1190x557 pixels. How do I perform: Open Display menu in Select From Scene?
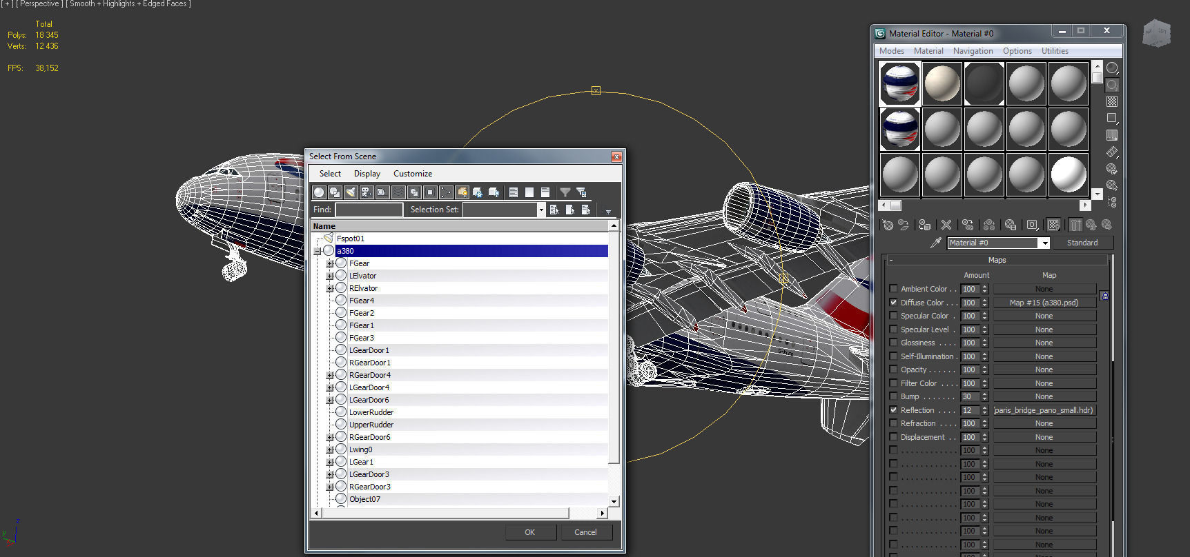coord(367,174)
